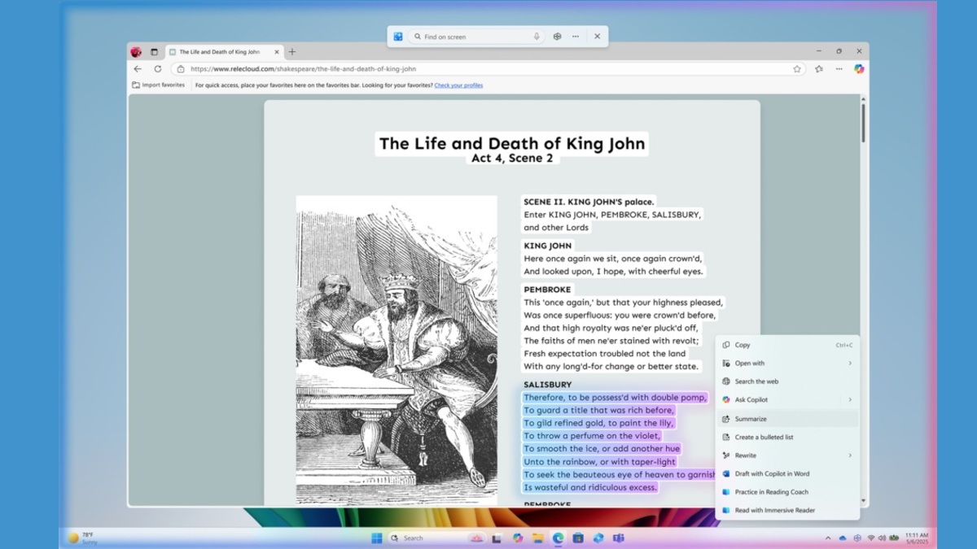Go back using the browser back arrow

pos(138,69)
